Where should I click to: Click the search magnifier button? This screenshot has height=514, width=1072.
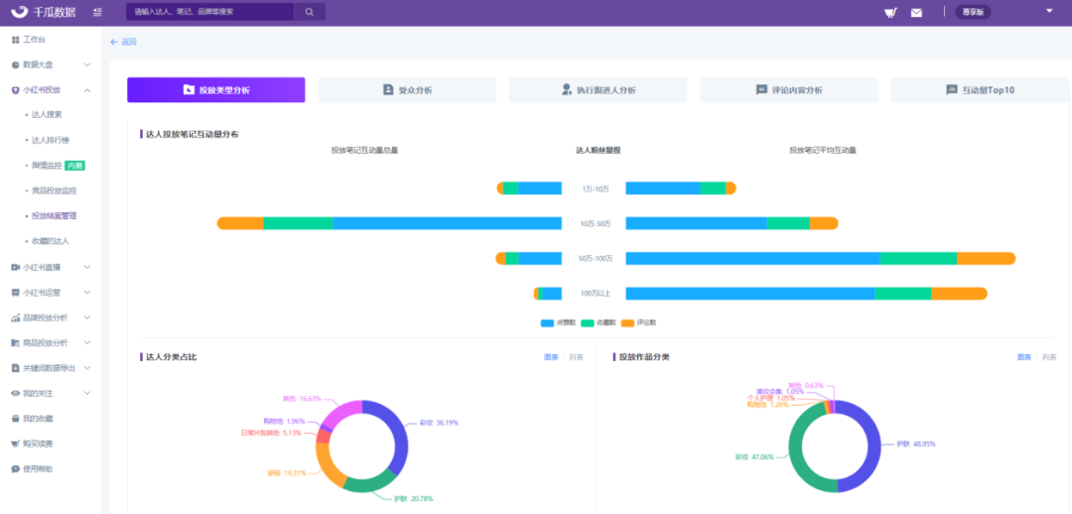tap(309, 12)
